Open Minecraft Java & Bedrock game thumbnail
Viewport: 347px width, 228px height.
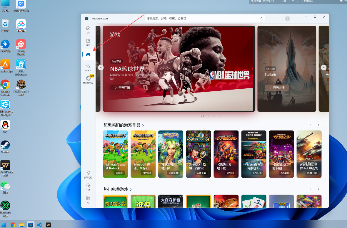pyautogui.click(x=115, y=154)
